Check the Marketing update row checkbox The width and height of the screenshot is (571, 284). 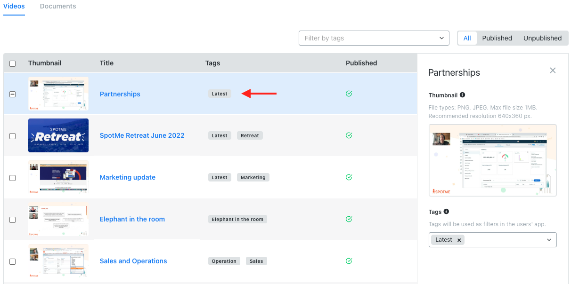13,178
